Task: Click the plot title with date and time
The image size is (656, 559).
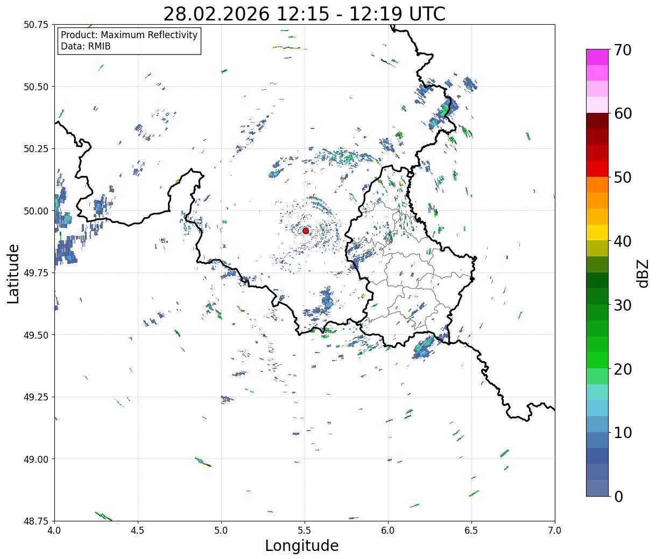Action: click(x=305, y=14)
